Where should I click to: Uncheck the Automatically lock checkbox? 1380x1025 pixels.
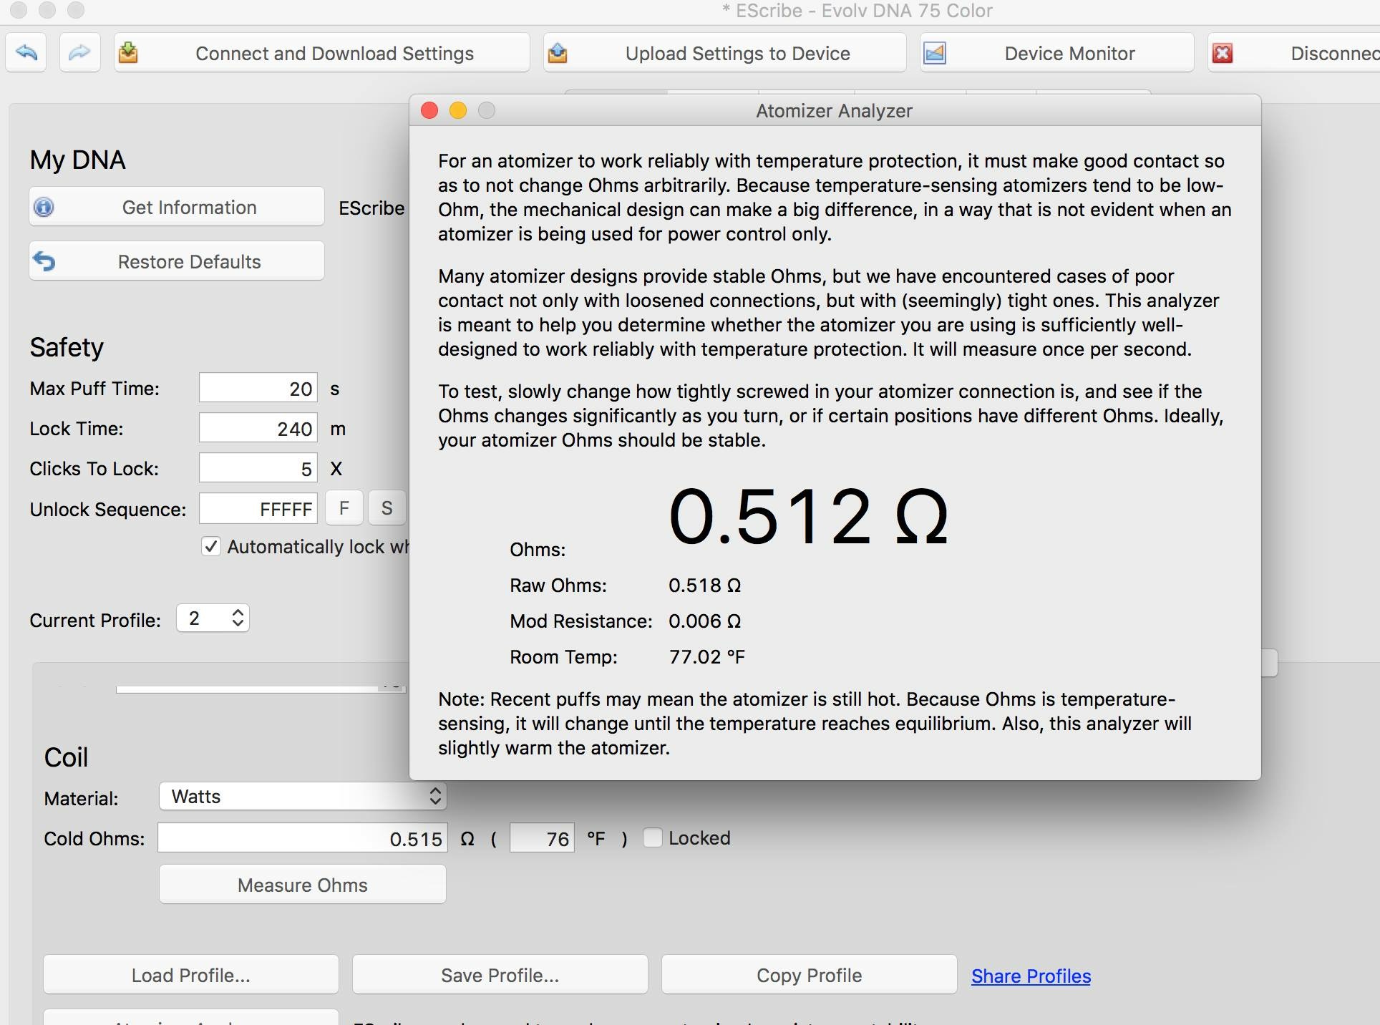point(211,547)
